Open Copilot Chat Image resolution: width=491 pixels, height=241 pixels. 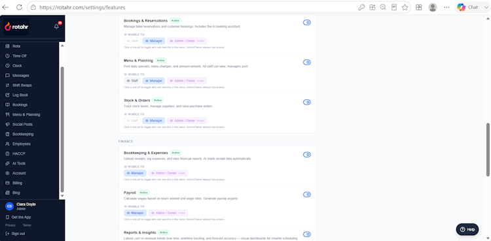pos(467,7)
